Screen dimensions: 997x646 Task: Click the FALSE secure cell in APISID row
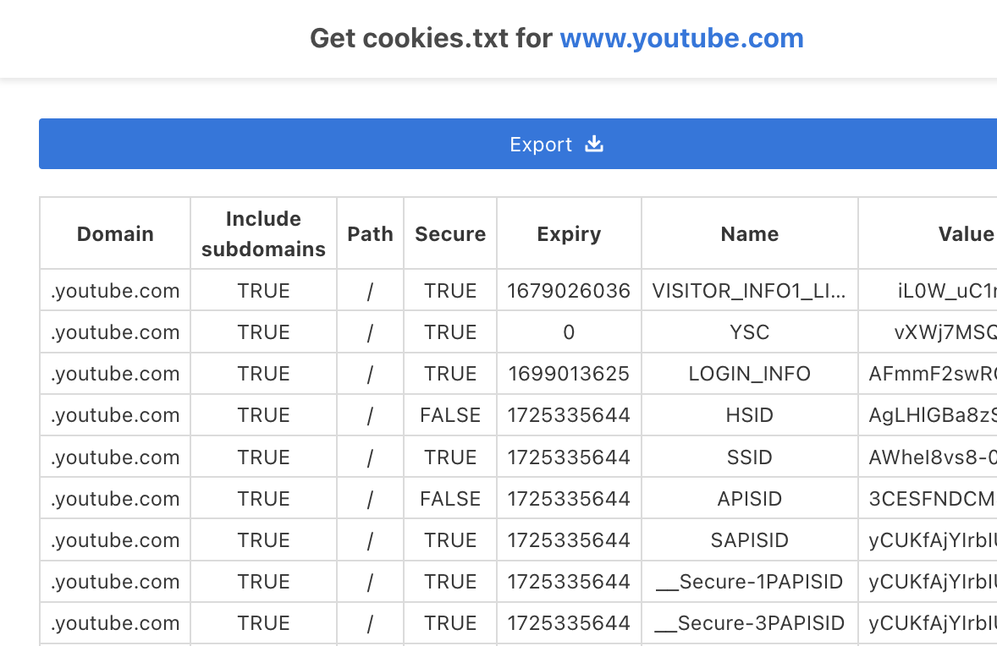[x=450, y=498]
